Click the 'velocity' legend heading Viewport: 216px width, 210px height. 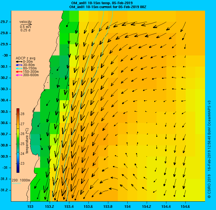26,22
